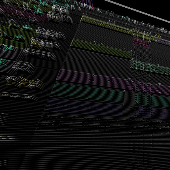The height and width of the screenshot is (170, 170).
Task: Click the teal squiggle at the left edge
Action: click(3, 61)
